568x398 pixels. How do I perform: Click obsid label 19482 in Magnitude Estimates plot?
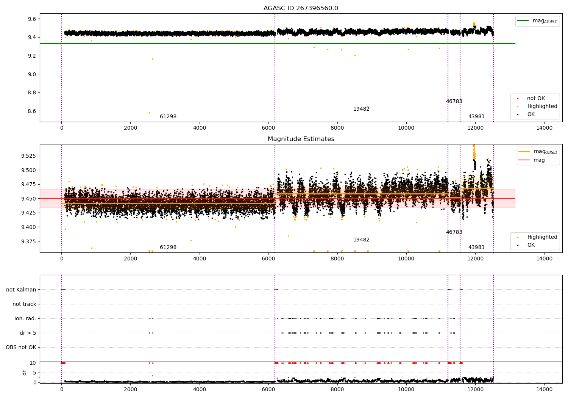[361, 240]
